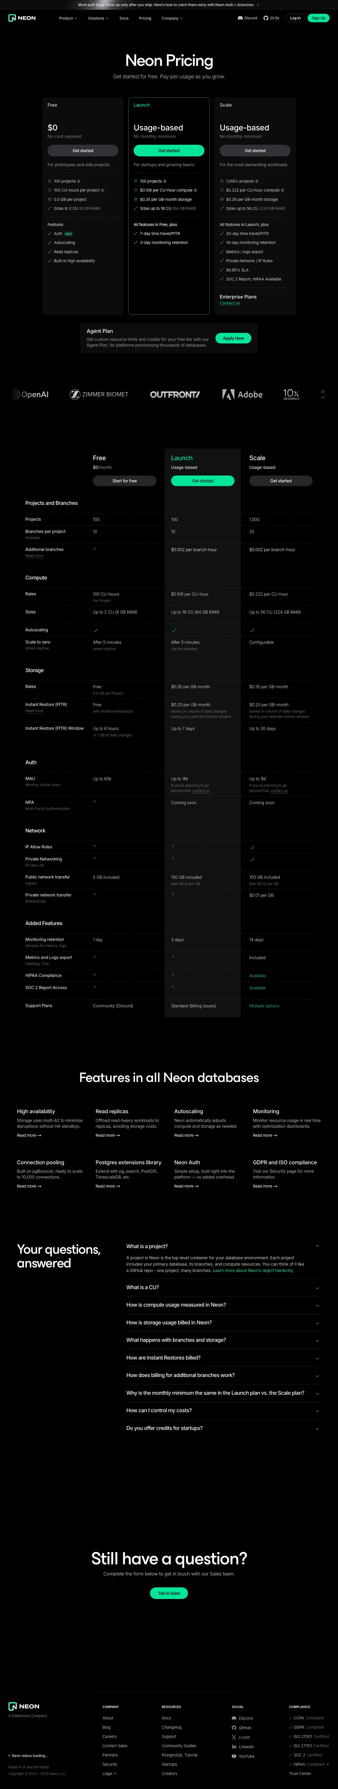338x1789 pixels.
Task: Click the 10x Genomics logo
Action: 291,395
